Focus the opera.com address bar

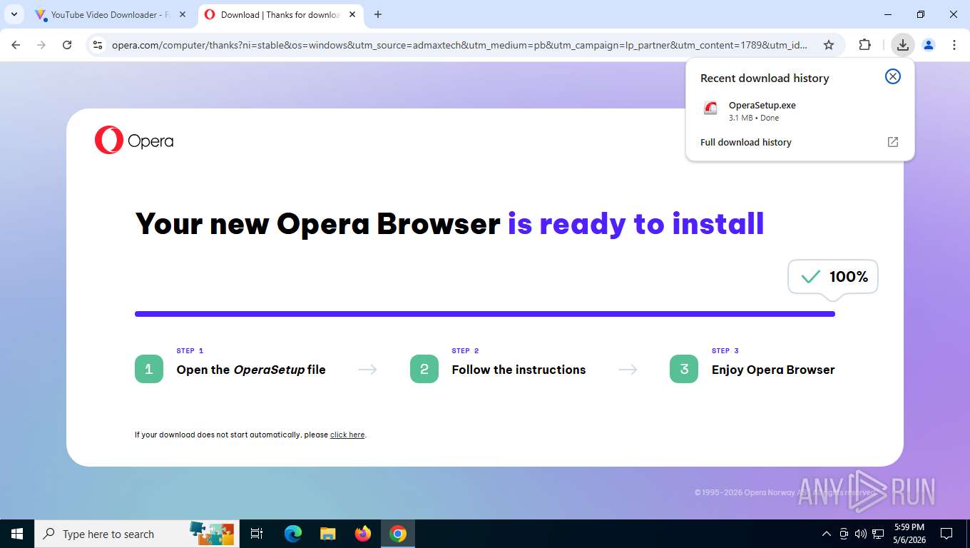(459, 45)
